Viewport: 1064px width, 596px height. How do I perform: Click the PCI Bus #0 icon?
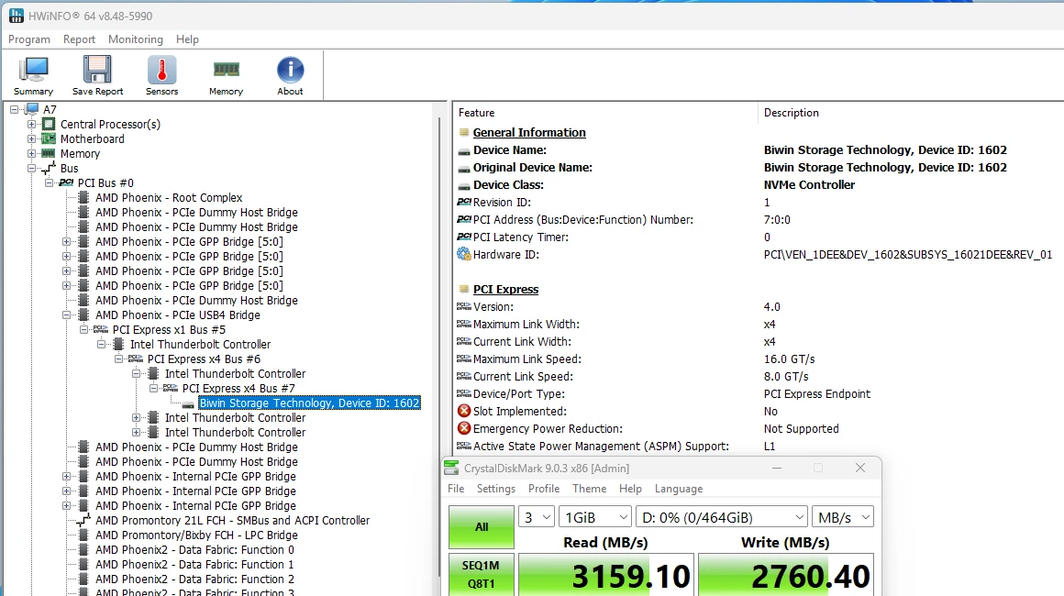66,183
